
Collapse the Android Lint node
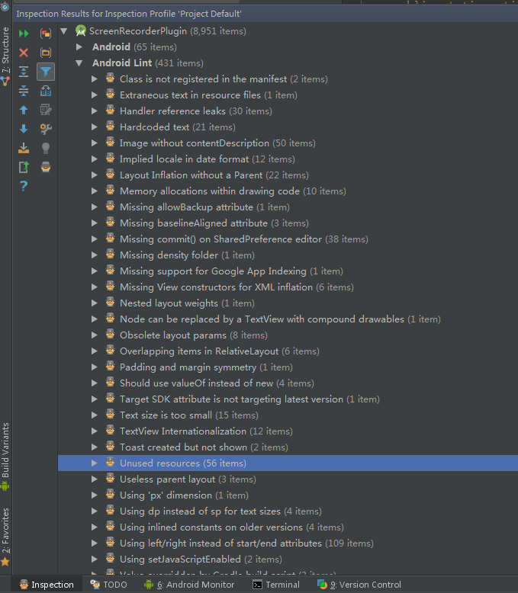point(79,63)
